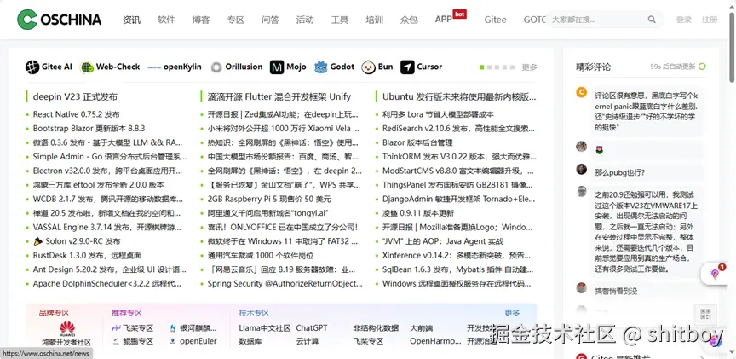The height and width of the screenshot is (359, 736).
Task: Open RustDesk 1.3.0 发布 article
Action: 87,255
